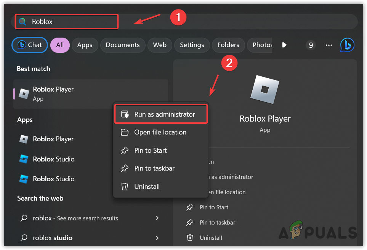367x250 pixels.
Task: Click Uninstall in preview pane
Action: [x=211, y=237]
